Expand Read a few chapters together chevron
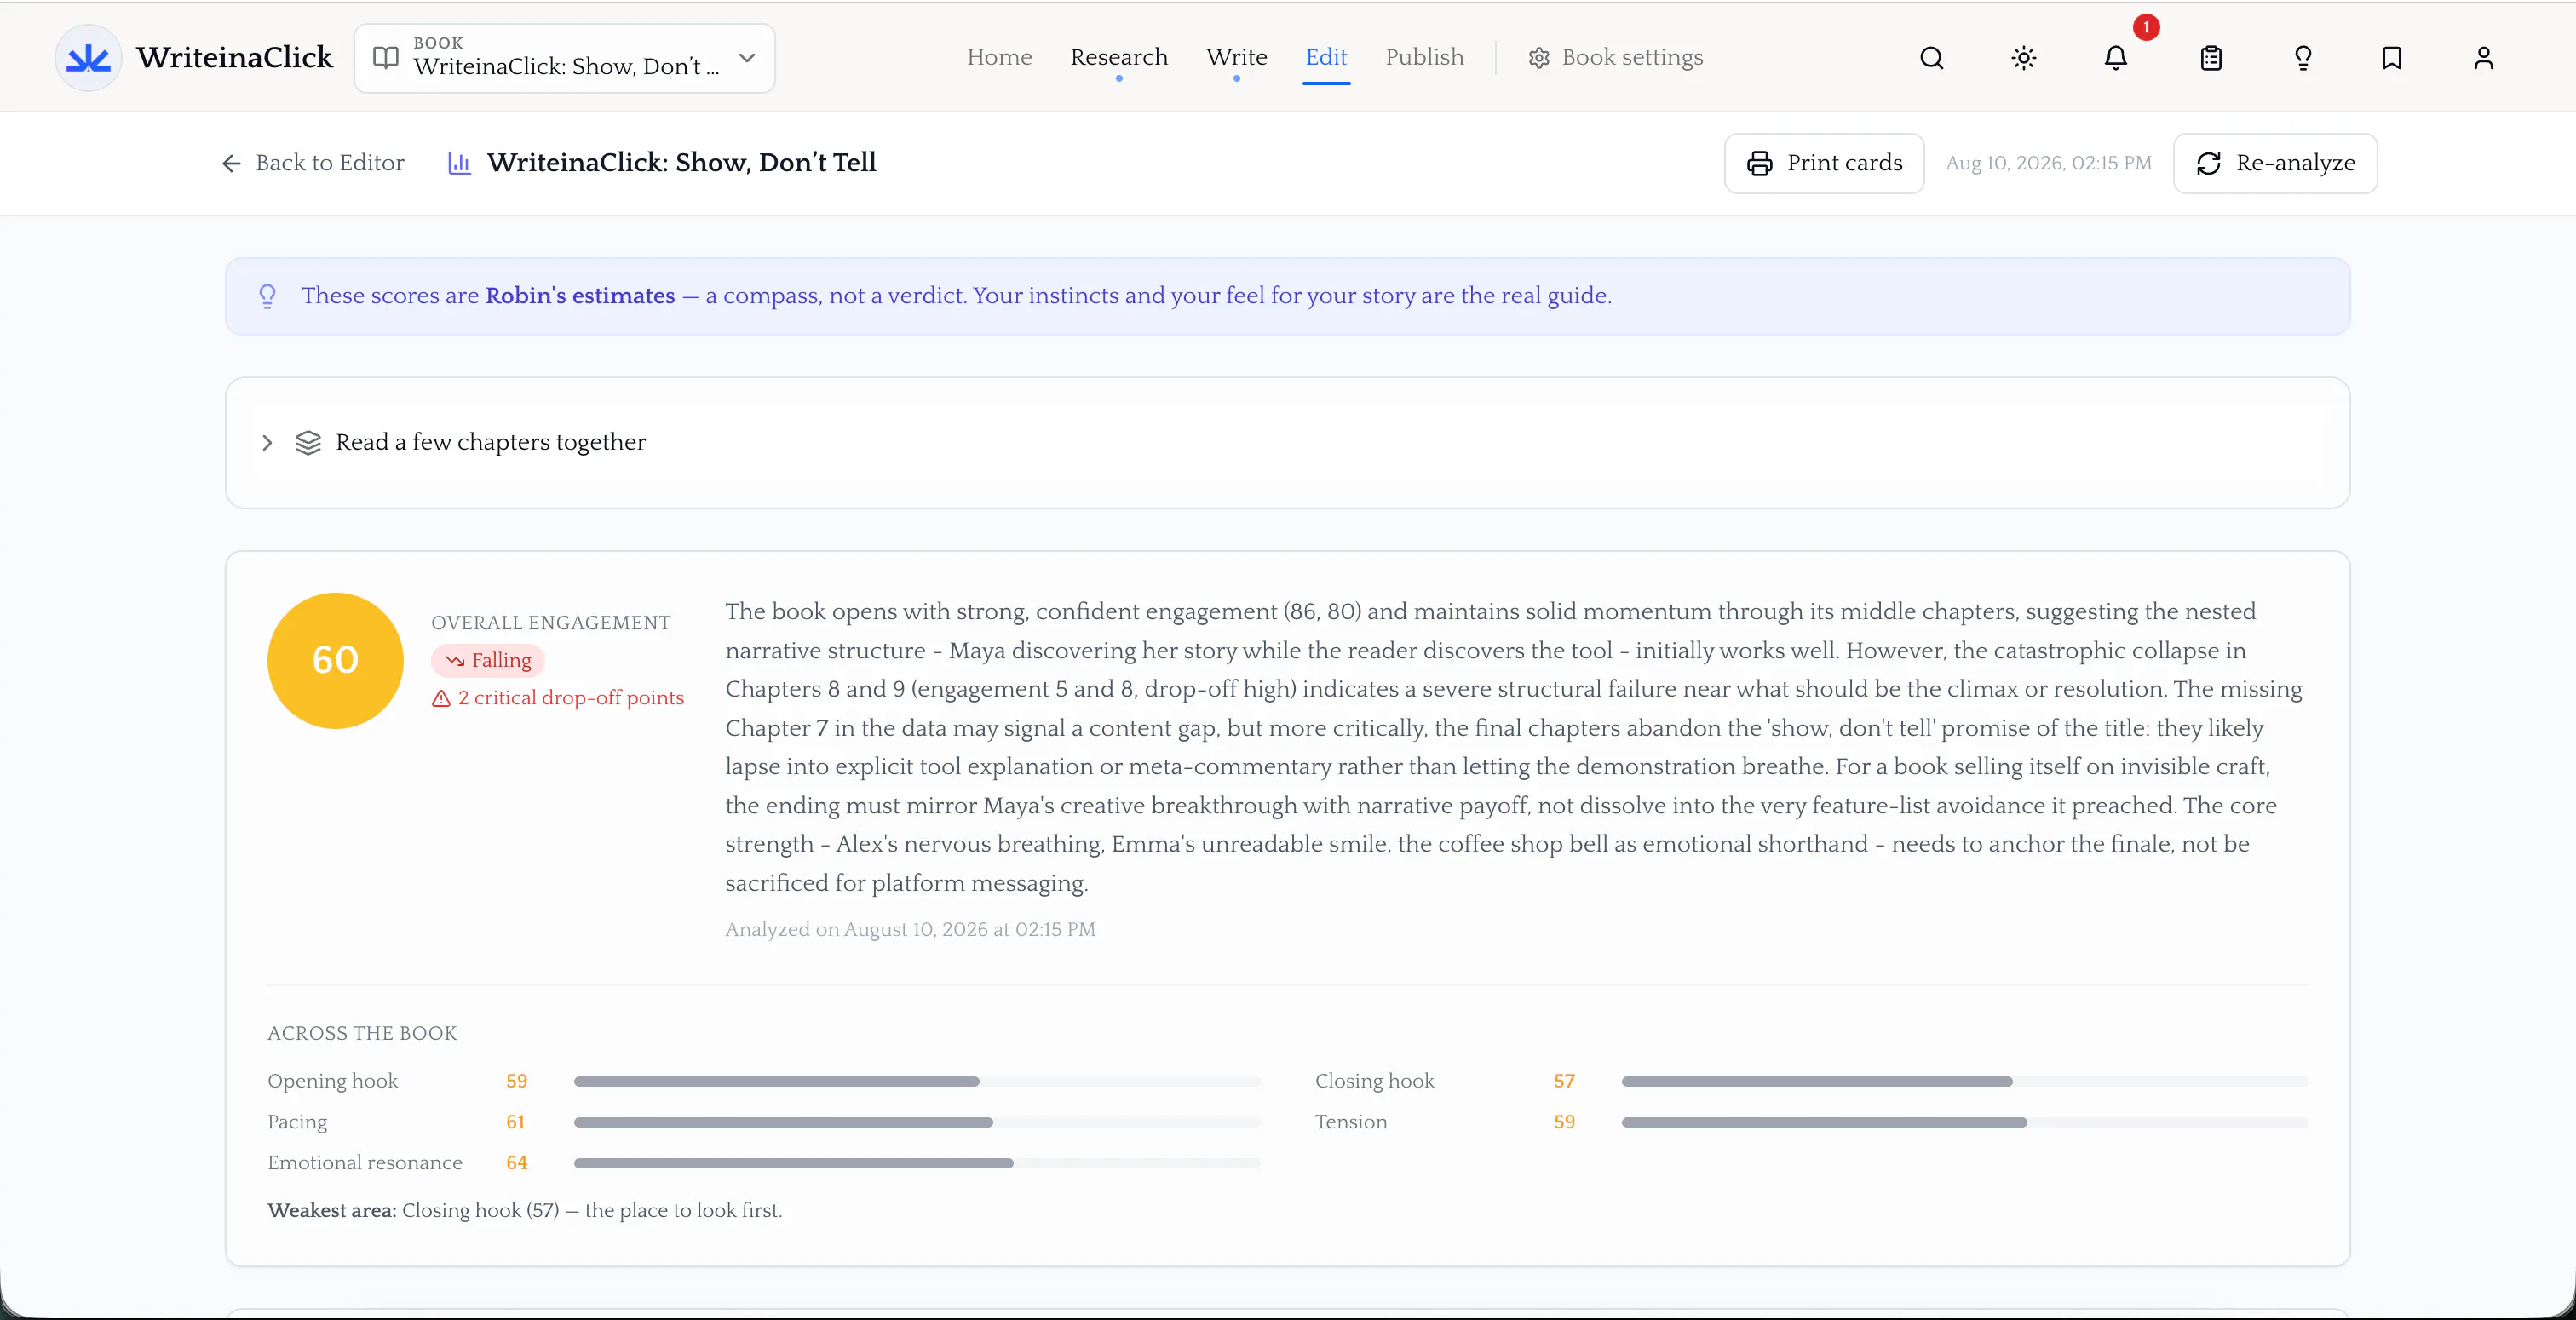2576x1320 pixels. pos(267,442)
